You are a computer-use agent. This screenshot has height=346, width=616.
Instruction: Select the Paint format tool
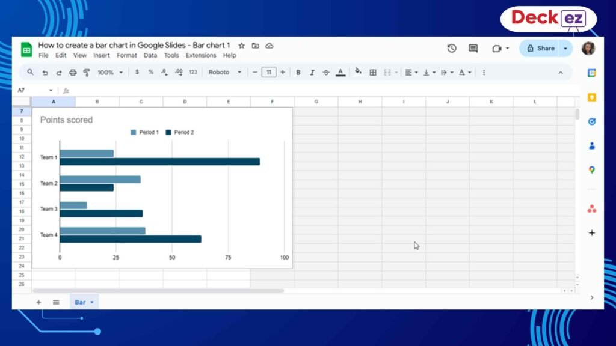87,72
